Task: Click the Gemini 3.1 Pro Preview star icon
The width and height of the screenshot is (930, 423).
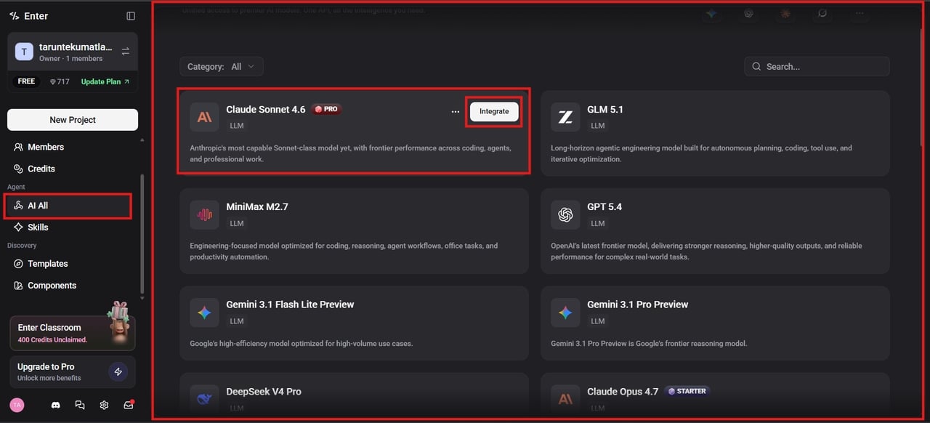Action: click(x=565, y=312)
